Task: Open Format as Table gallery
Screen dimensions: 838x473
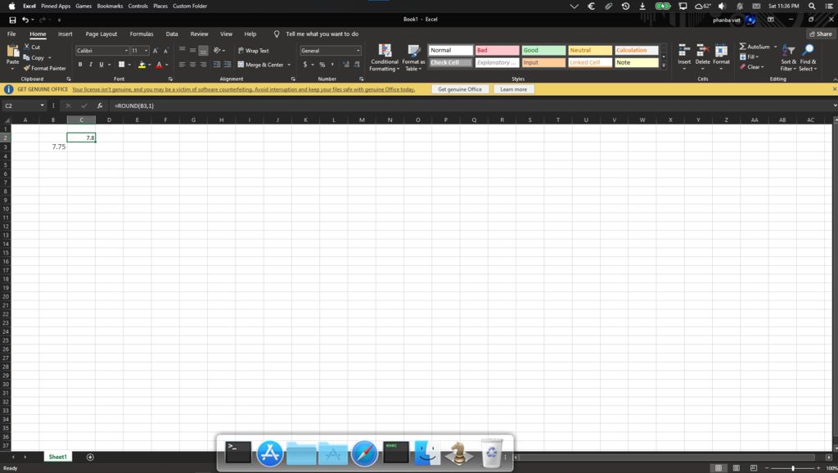Action: (x=413, y=58)
